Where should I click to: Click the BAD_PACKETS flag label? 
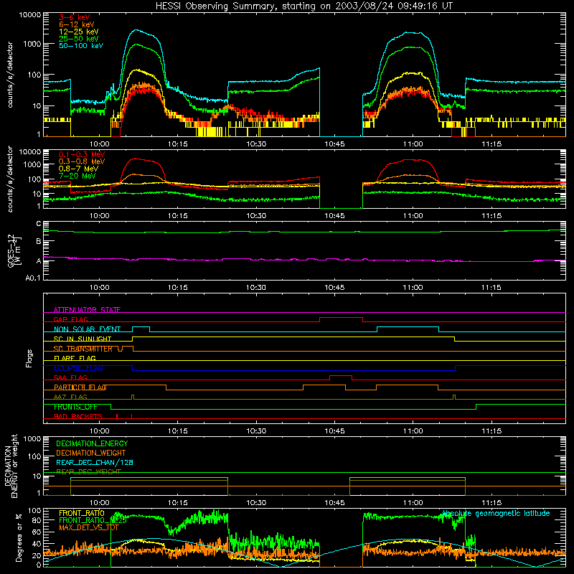[x=78, y=416]
